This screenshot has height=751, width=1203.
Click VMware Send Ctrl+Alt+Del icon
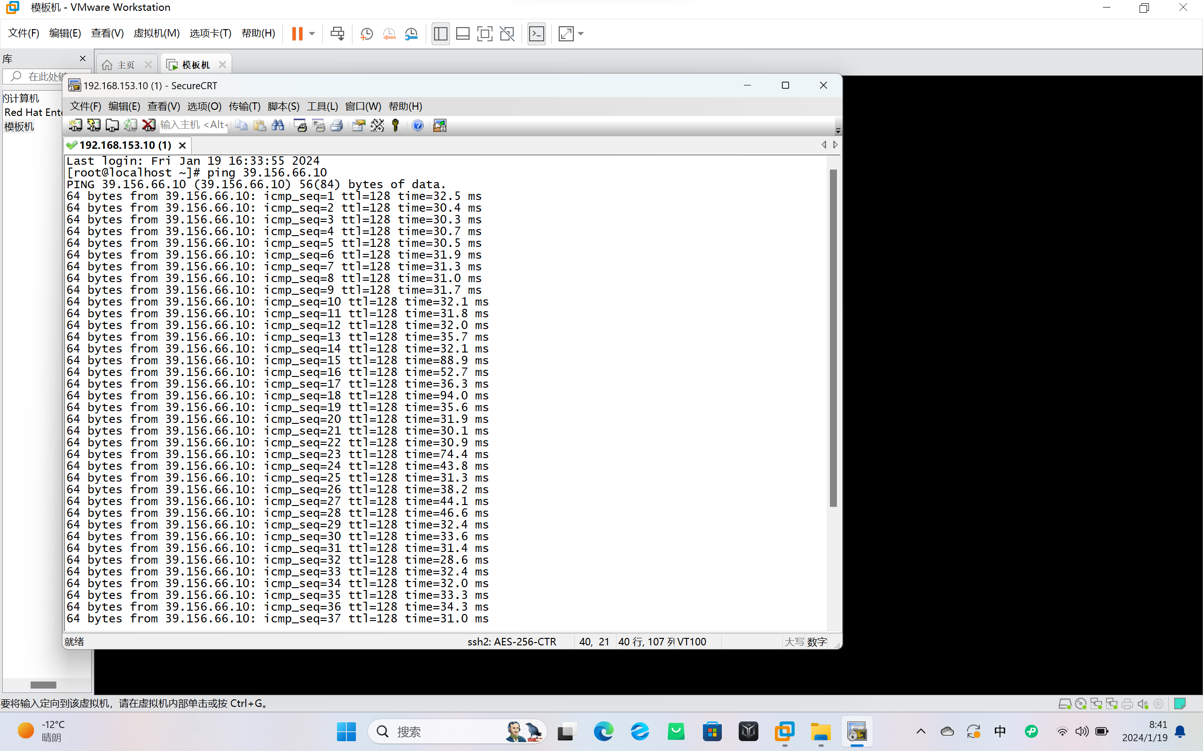337,34
